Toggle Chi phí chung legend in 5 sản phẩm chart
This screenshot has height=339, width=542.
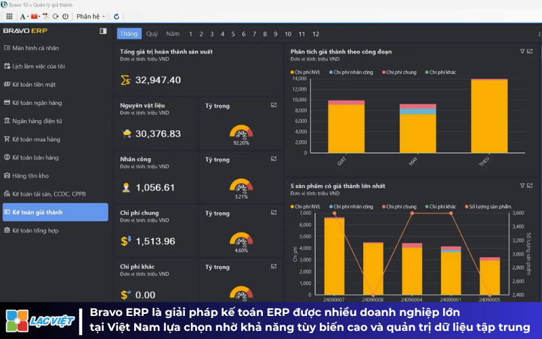(399, 207)
